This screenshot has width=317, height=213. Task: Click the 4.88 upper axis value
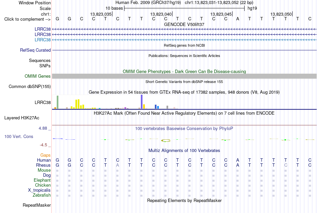pyautogui.click(x=43, y=128)
